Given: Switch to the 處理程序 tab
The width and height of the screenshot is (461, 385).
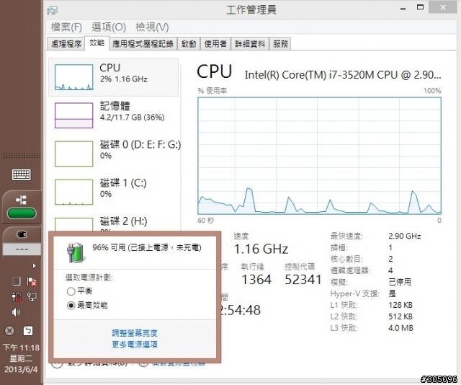Looking at the screenshot, I should pyautogui.click(x=66, y=44).
